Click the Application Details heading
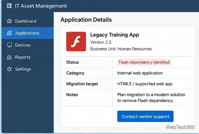Viewport: 199px width, 134px height. point(86,20)
